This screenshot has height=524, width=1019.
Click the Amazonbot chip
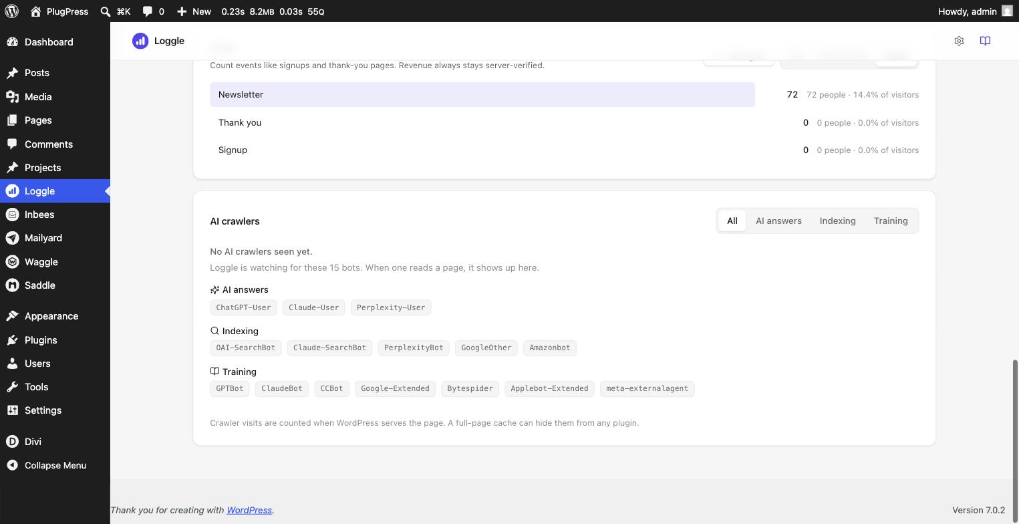tap(550, 348)
